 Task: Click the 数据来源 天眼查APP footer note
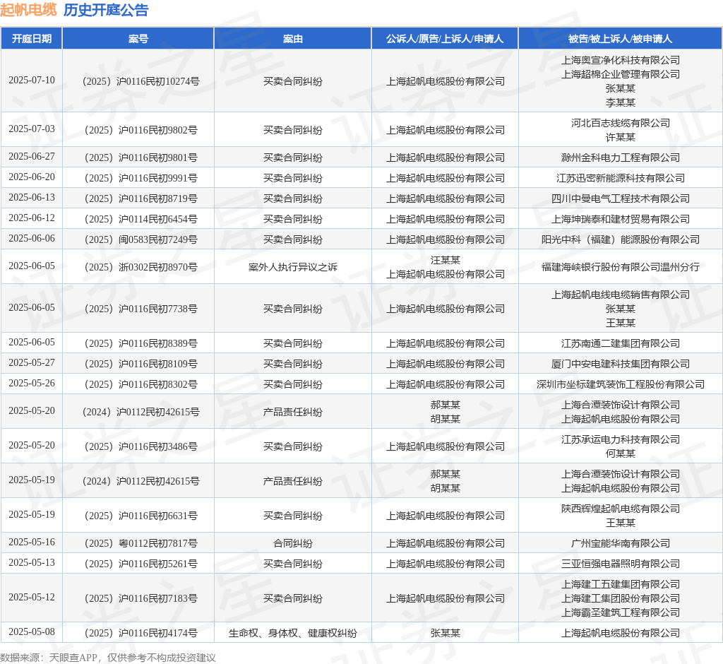coord(108,658)
